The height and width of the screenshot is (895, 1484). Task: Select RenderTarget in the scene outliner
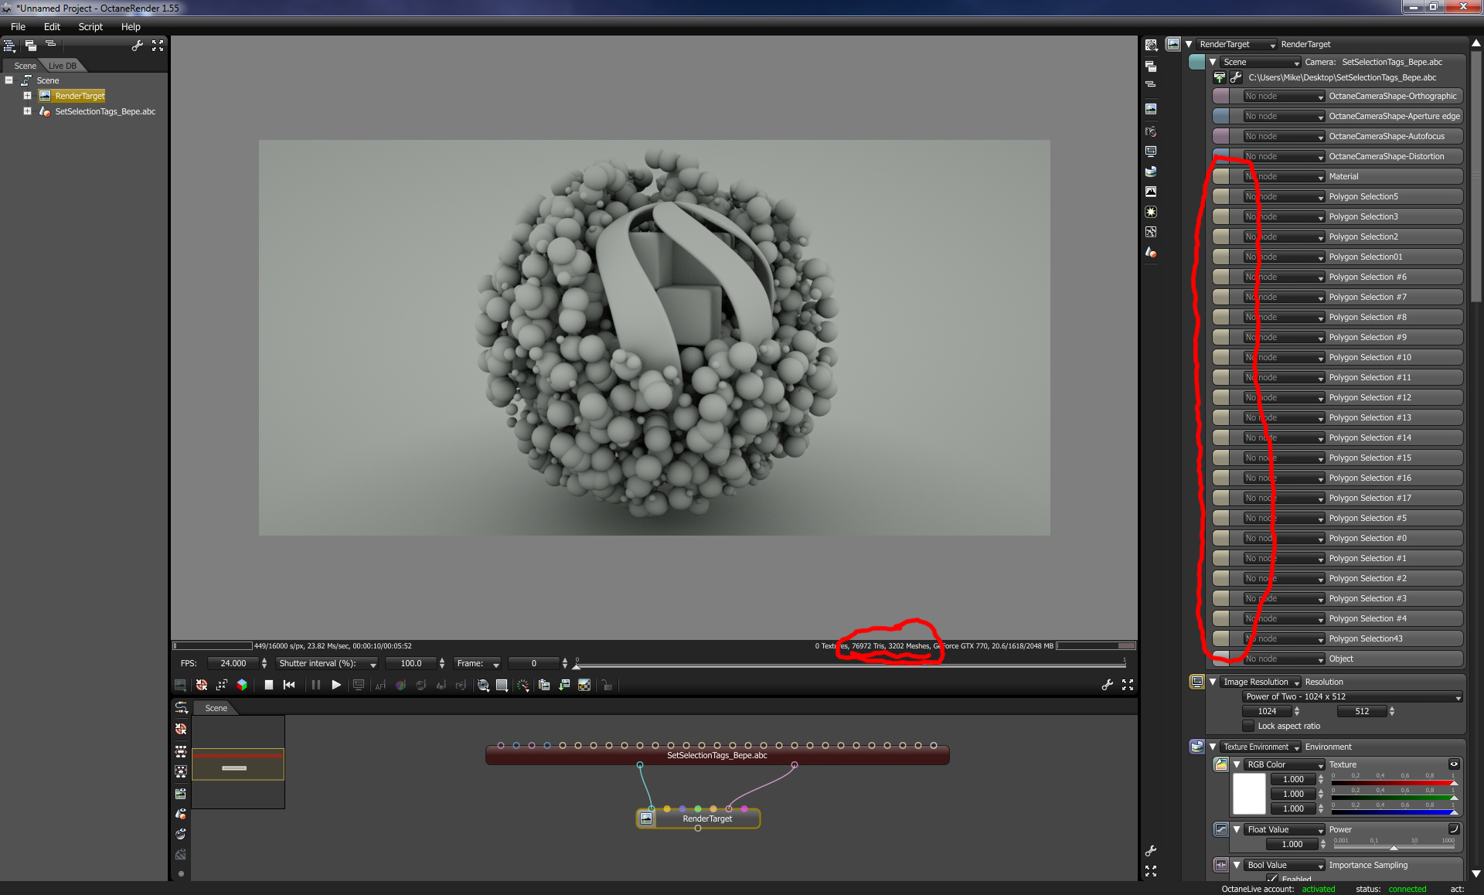pos(80,96)
